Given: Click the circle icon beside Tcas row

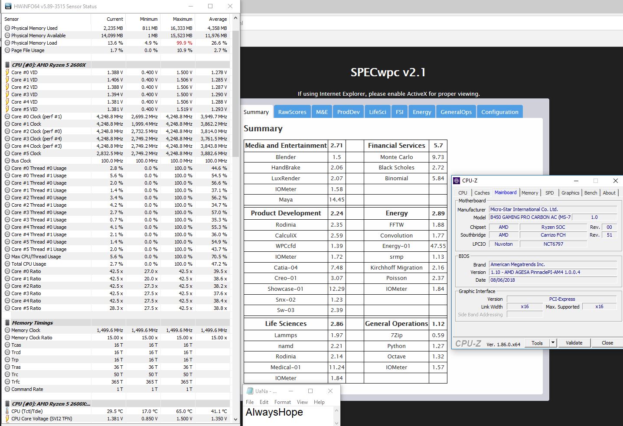Looking at the screenshot, I should pos(7,345).
